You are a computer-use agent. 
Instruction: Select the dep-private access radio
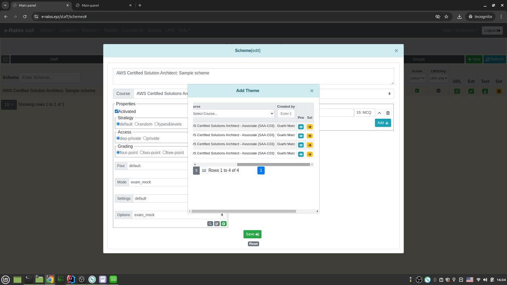pyautogui.click(x=118, y=138)
